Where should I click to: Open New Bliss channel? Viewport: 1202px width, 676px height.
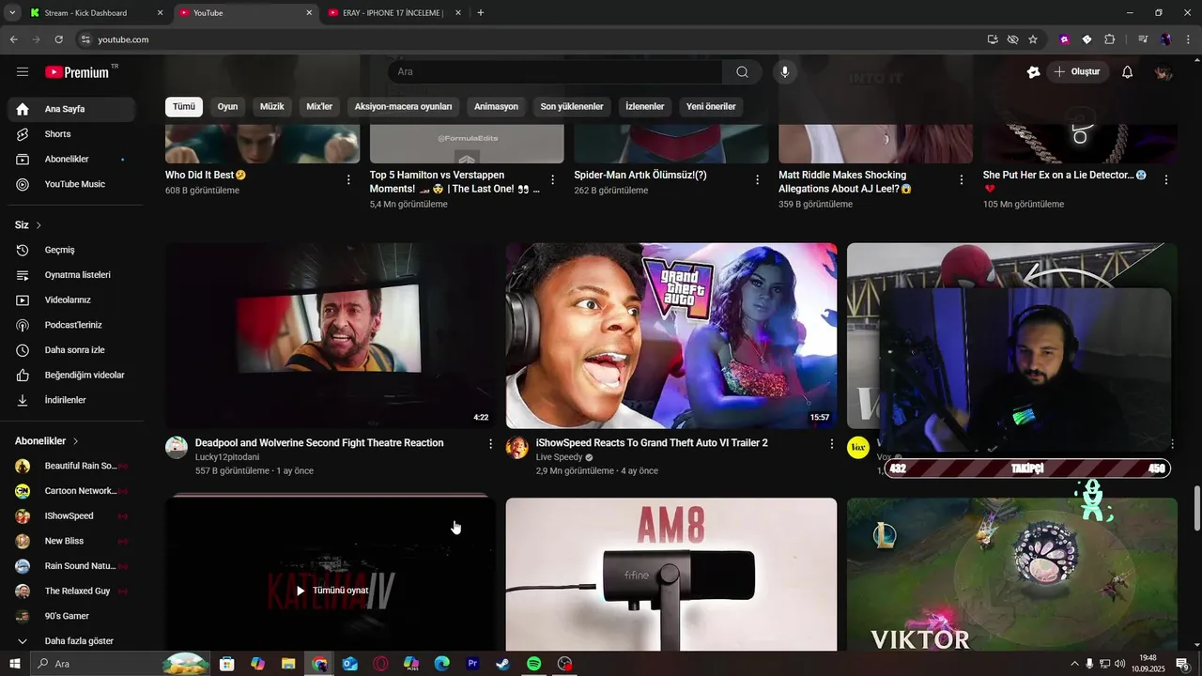71,541
